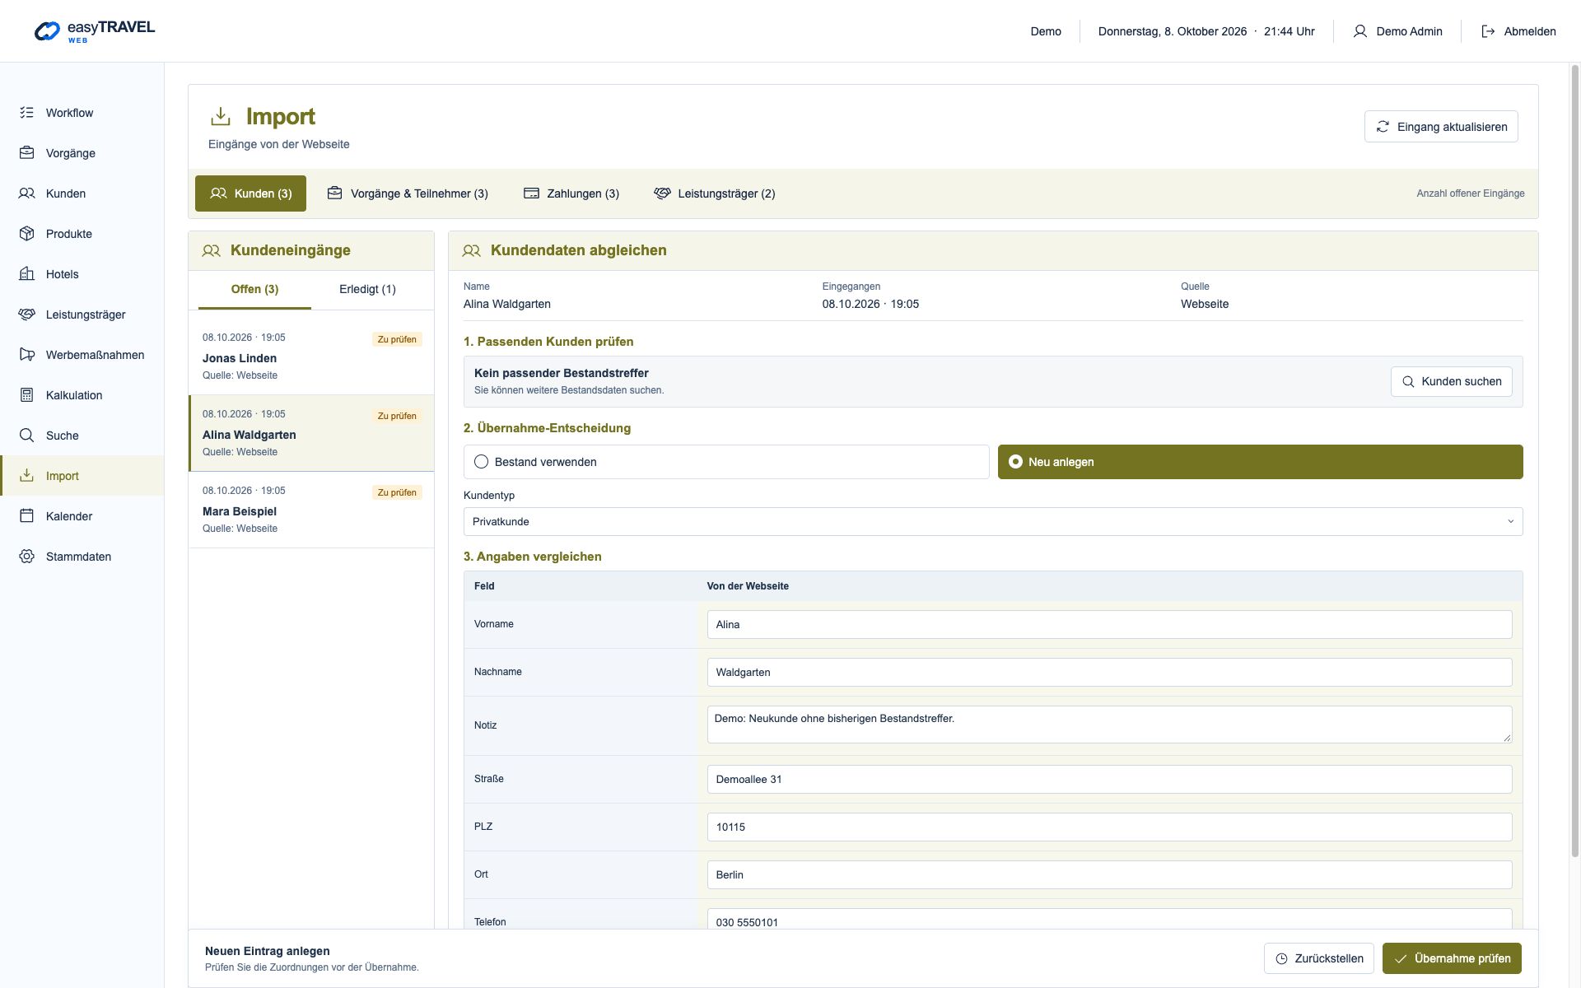Click the Demo label in header
Screen dimensions: 1581x988
tap(1046, 31)
